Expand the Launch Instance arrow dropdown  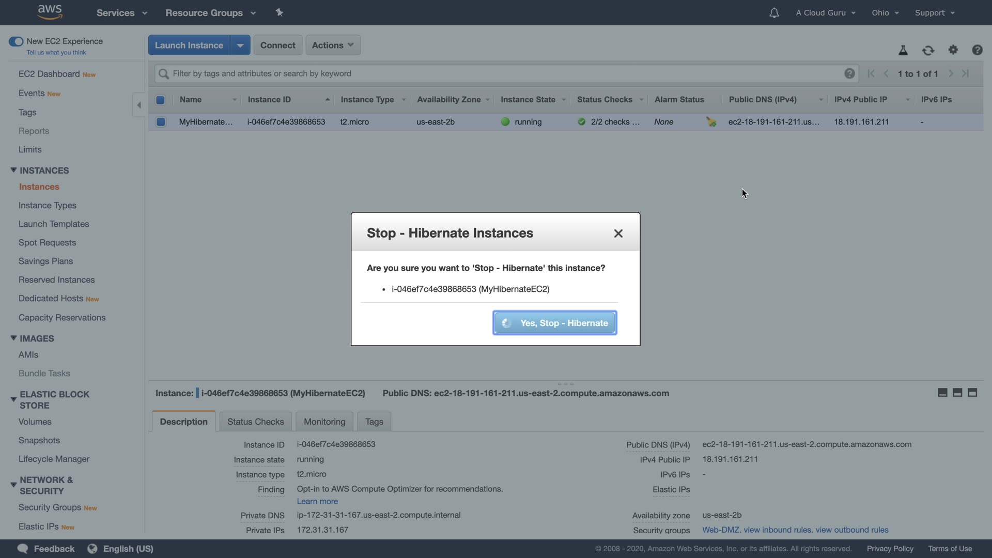click(240, 45)
